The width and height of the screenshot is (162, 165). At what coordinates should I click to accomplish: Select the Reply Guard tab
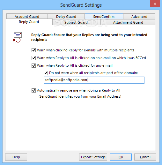(29, 22)
